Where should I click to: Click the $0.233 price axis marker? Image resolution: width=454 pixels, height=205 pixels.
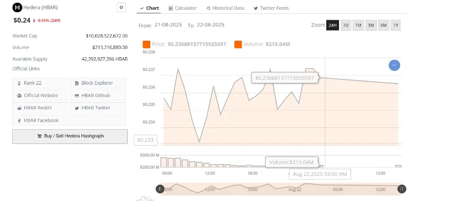(x=145, y=140)
